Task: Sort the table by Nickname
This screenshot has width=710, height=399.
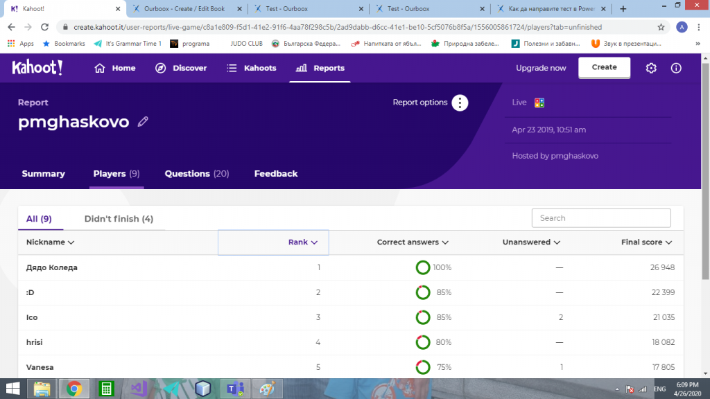Action: 50,242
